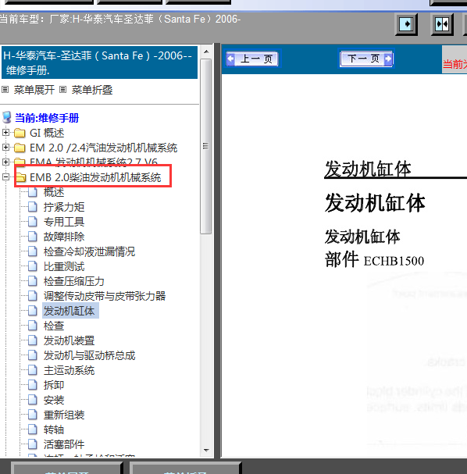Click document icon beside 发动机装置

click(32, 340)
